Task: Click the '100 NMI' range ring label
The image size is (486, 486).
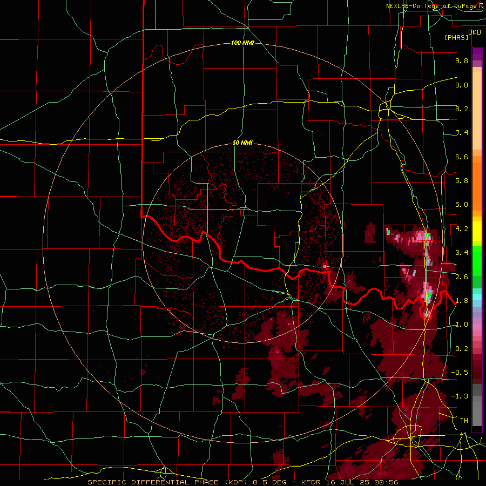Action: (242, 43)
